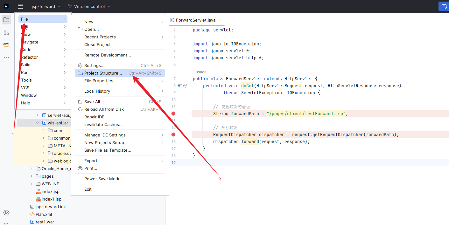Choose Invalidate Caches... menu entry

[103, 124]
